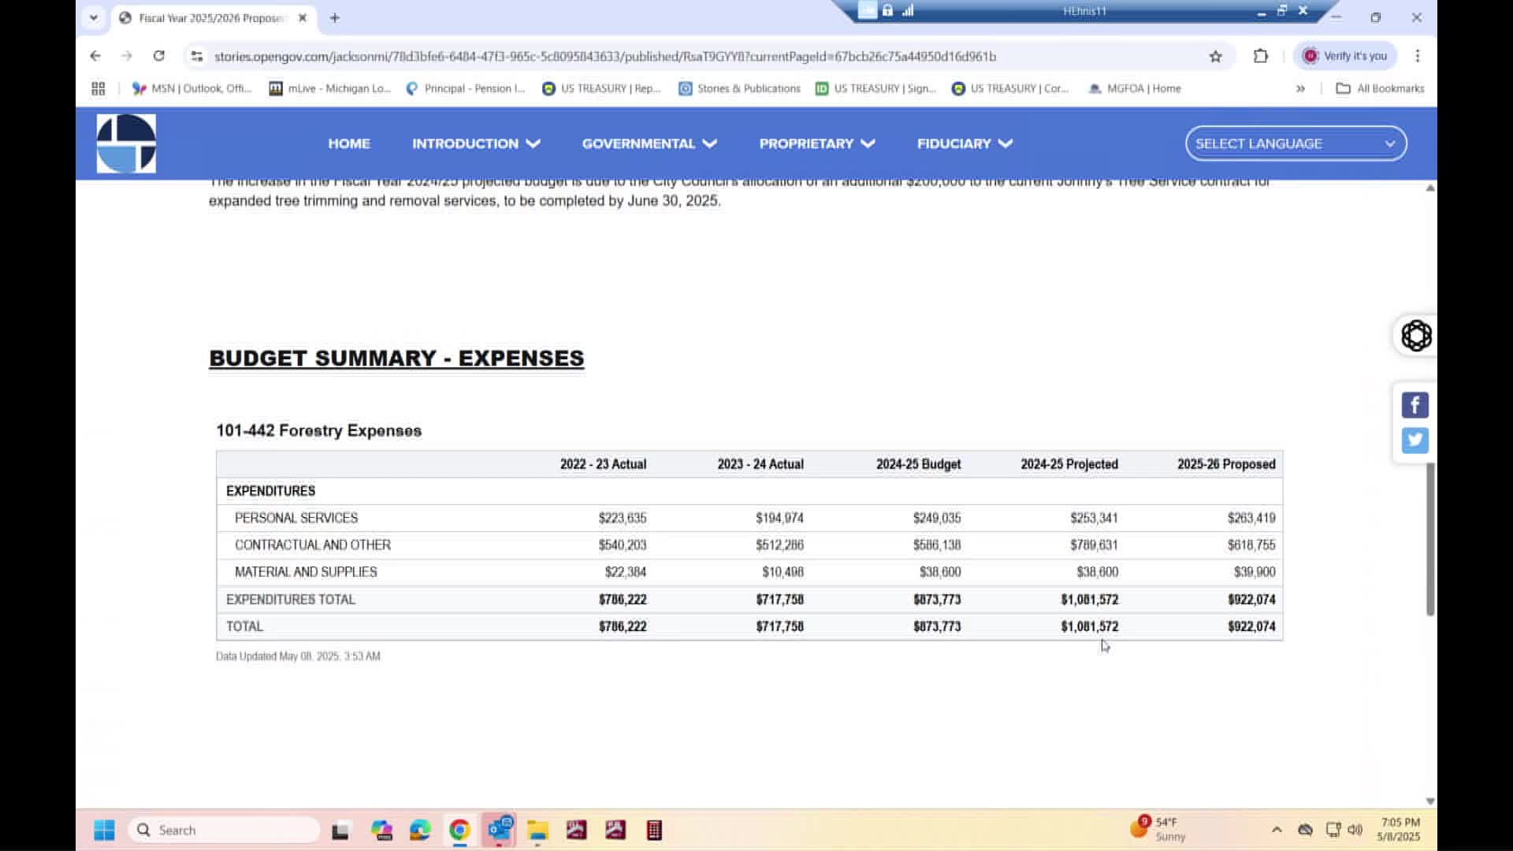Show more bookmarks with the double chevron

tap(1300, 88)
